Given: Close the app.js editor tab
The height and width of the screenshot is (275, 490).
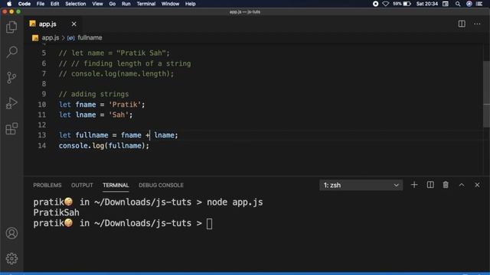Looking at the screenshot, I should click(73, 24).
